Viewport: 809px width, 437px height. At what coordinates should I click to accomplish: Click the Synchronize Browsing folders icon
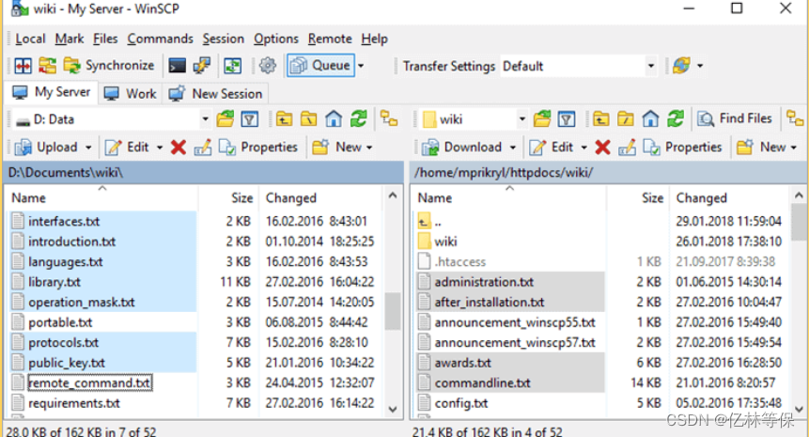[x=48, y=66]
